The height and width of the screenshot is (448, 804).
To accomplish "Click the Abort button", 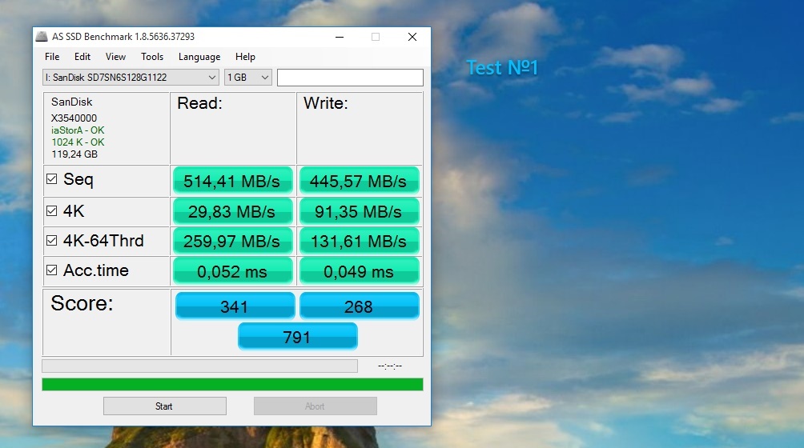I will pos(316,406).
